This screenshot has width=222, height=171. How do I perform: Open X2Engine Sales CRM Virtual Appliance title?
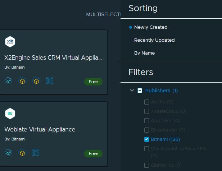53,57
